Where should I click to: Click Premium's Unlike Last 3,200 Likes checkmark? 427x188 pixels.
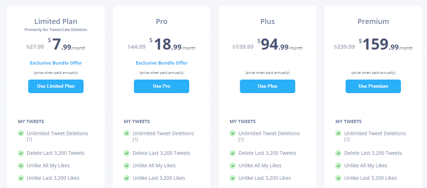pos(338,178)
